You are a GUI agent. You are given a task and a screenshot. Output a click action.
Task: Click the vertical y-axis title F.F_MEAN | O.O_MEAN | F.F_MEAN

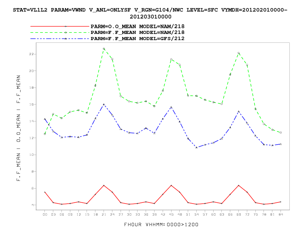click(x=19, y=128)
